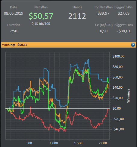Select the session date 08.06.2019
Image resolution: width=137 pixels, height=147 pixels.
[14, 13]
